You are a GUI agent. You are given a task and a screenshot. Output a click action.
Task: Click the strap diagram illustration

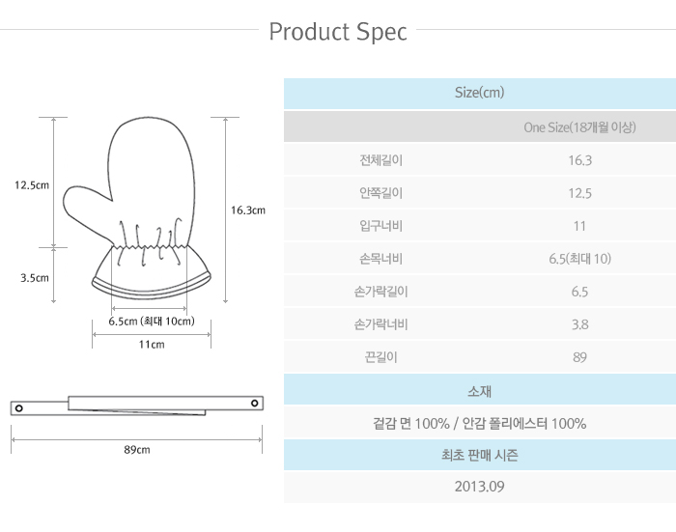point(137,405)
